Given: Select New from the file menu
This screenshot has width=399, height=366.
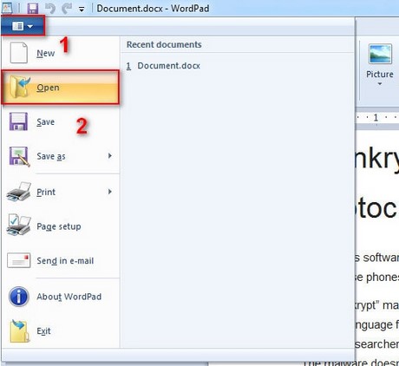Looking at the screenshot, I should coord(61,53).
